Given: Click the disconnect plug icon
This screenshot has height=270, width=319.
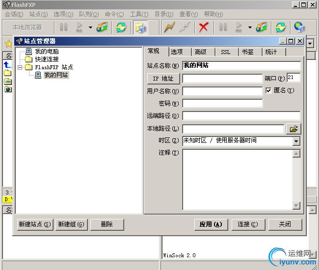Looking at the screenshot, I should (x=185, y=27).
